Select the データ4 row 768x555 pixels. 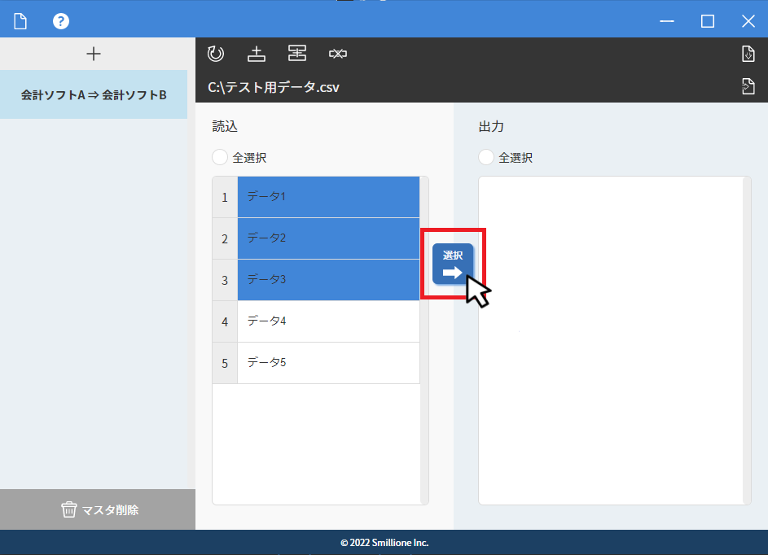(x=328, y=321)
